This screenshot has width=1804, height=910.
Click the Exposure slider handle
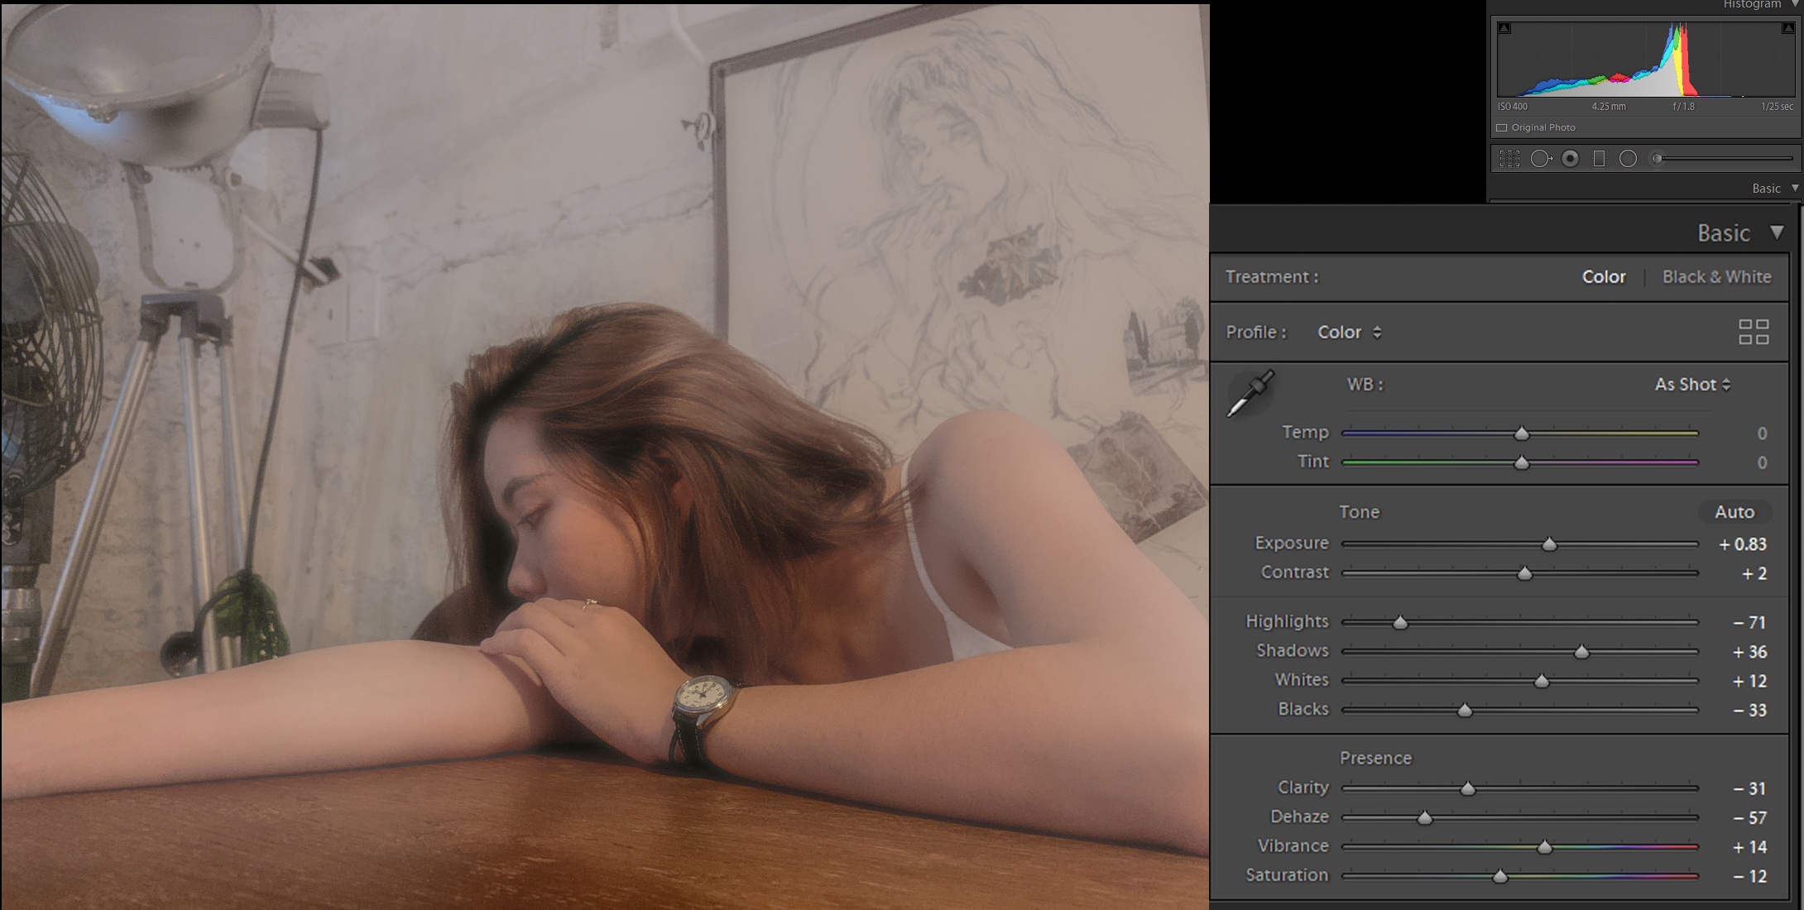(1549, 544)
